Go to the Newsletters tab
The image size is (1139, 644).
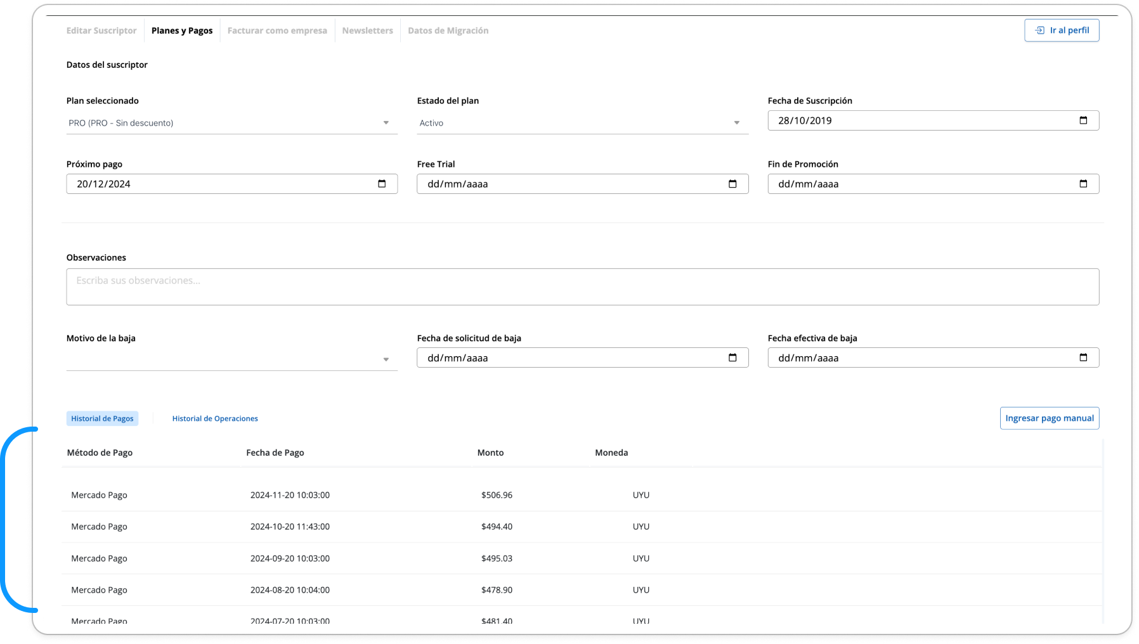pos(367,30)
